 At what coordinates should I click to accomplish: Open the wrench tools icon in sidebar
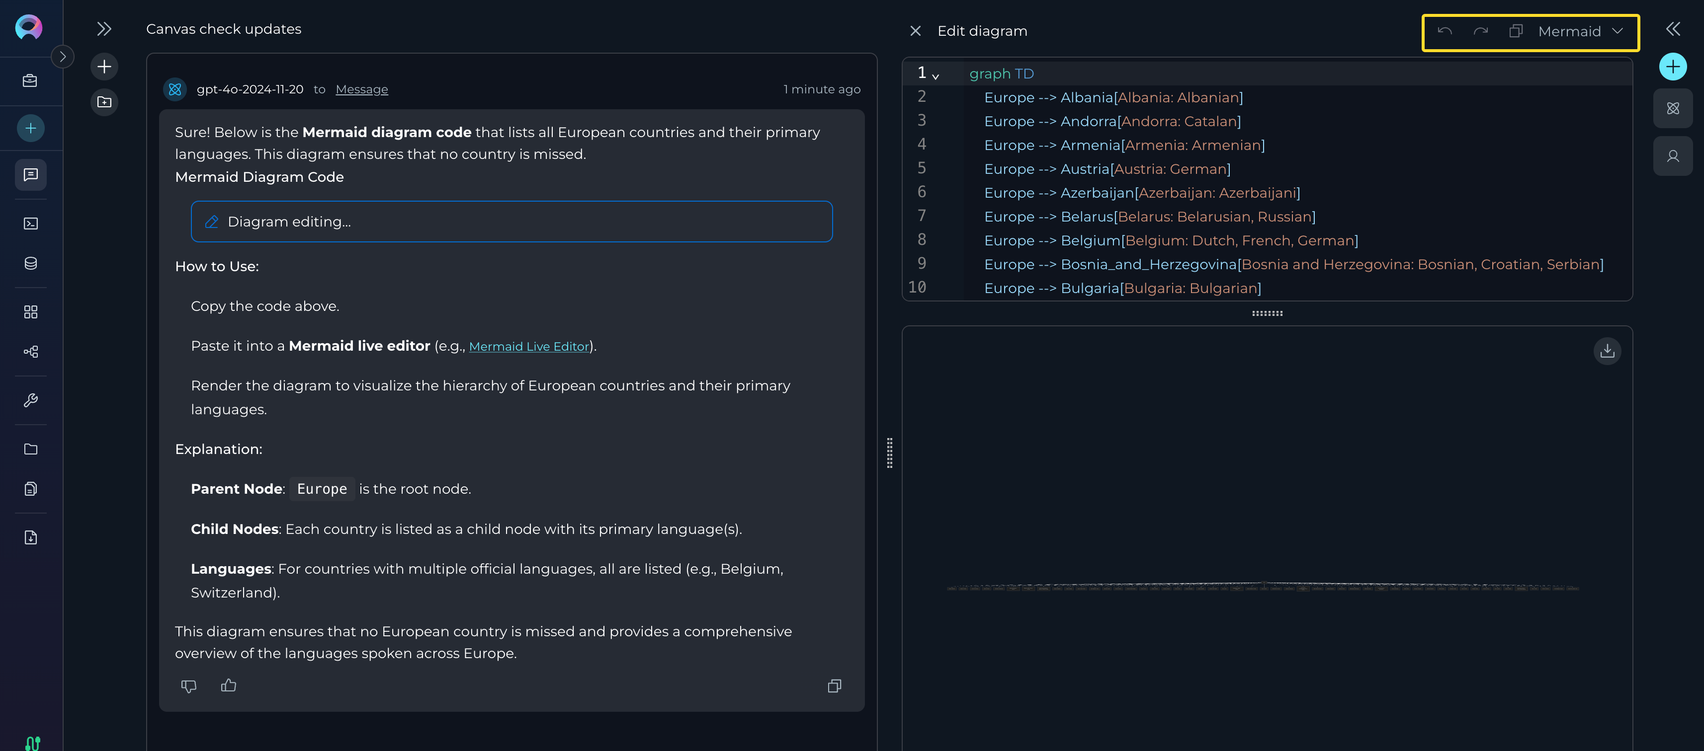pos(30,401)
